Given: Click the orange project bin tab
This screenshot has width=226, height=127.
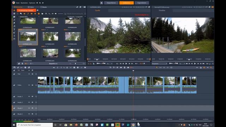Looking at the screenshot, I should click(26, 10).
